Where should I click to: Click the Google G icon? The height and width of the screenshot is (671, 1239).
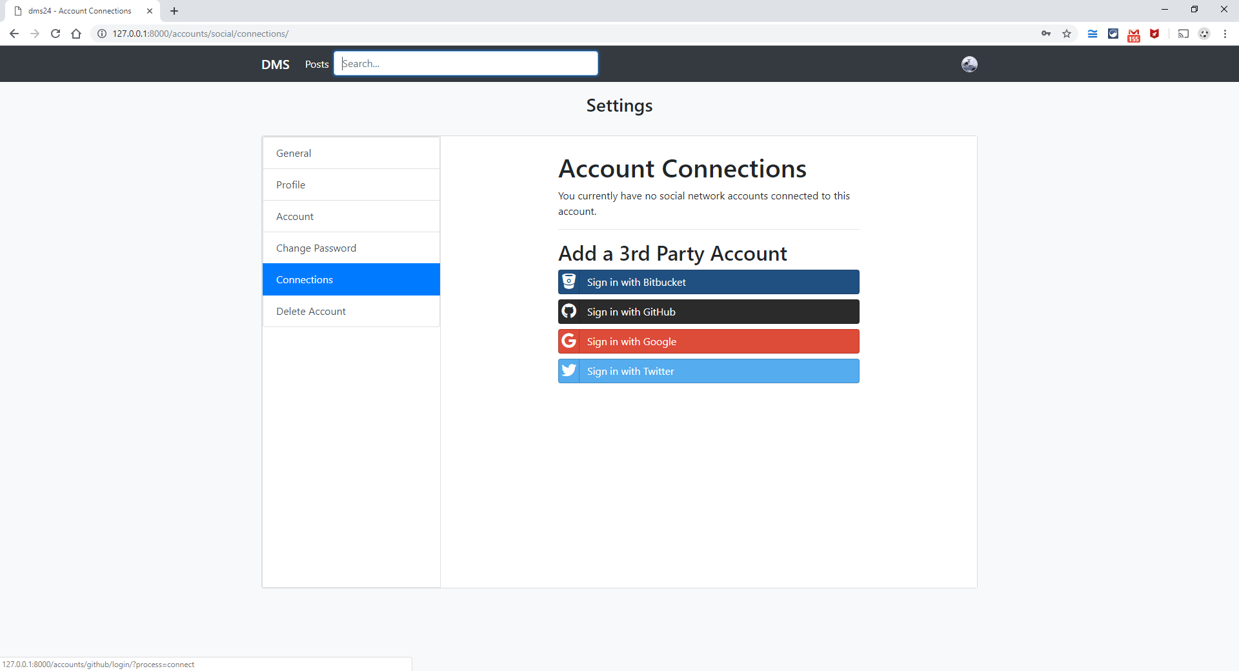pyautogui.click(x=569, y=341)
